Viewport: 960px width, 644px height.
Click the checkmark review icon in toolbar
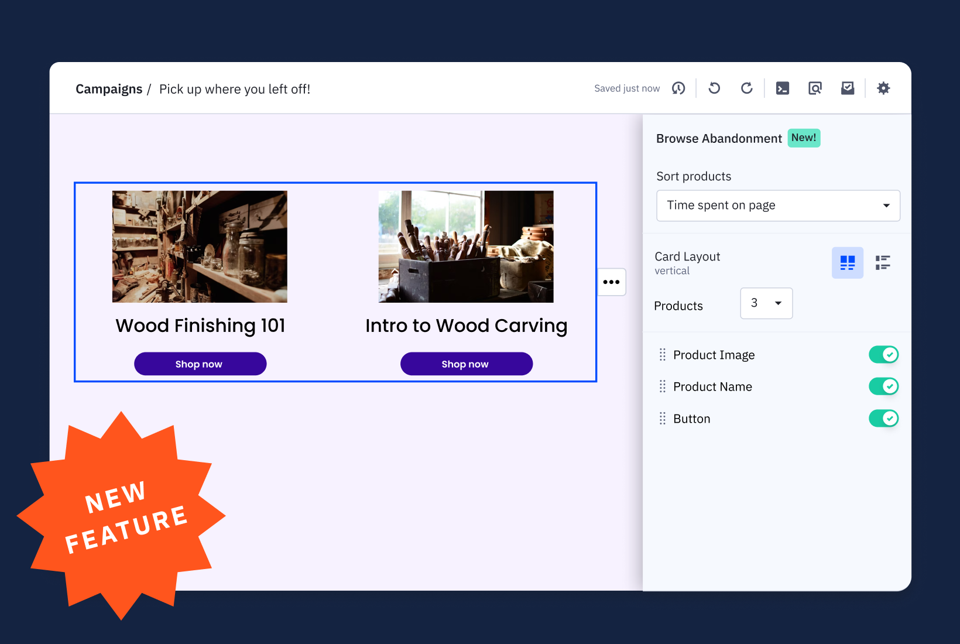click(x=848, y=88)
